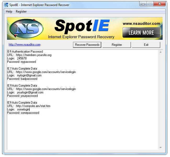Screen dimensions: 170x157
Task: Click Login line 'somelogin'
Action: pyautogui.click(x=18, y=109)
